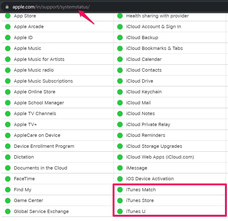Click the iCloud Reminders label
228x221 pixels.
point(146,136)
